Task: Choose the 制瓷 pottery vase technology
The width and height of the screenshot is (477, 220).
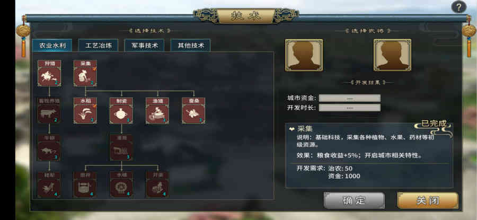Action: click(121, 111)
